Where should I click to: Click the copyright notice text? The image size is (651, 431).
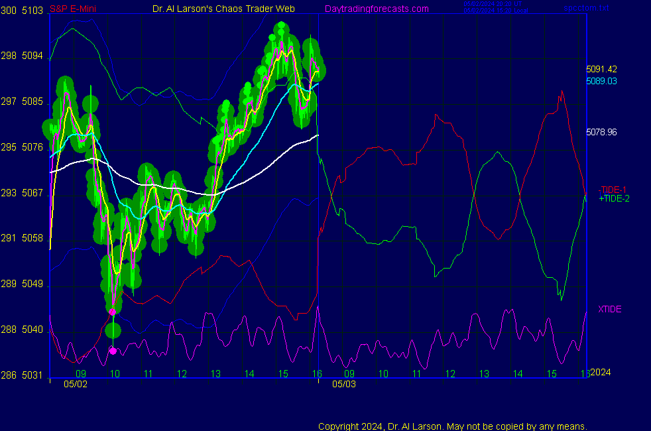(x=453, y=426)
